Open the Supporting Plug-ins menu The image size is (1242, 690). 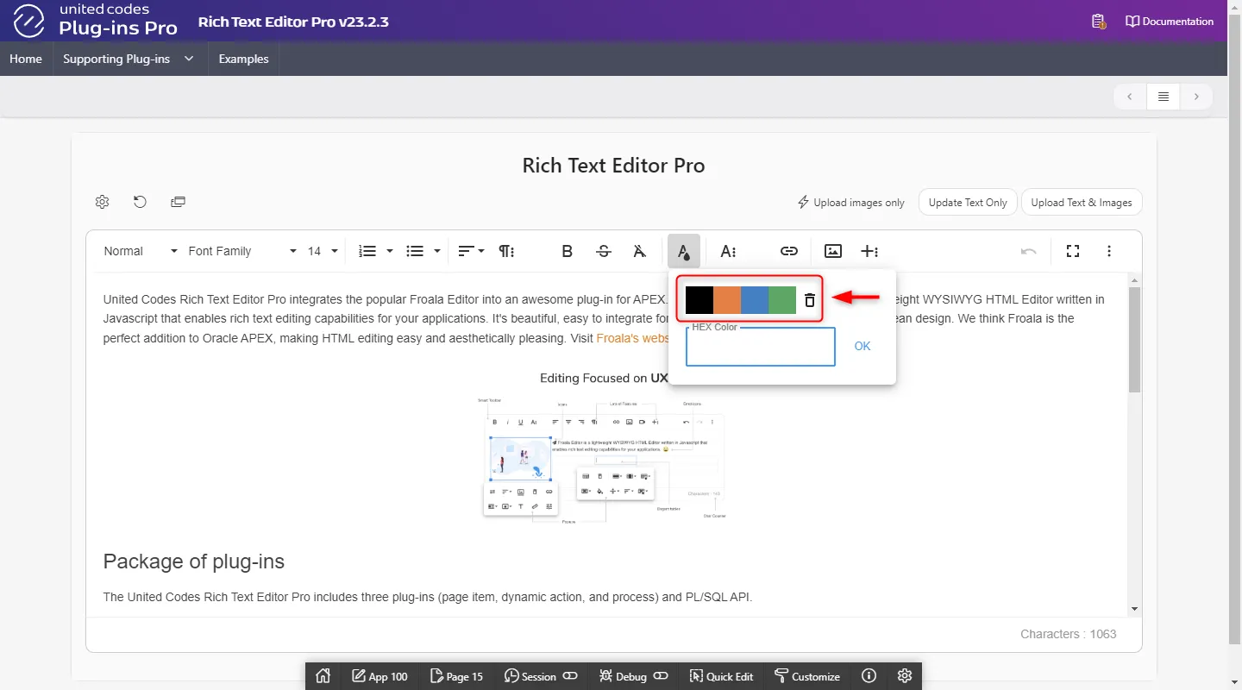point(129,59)
